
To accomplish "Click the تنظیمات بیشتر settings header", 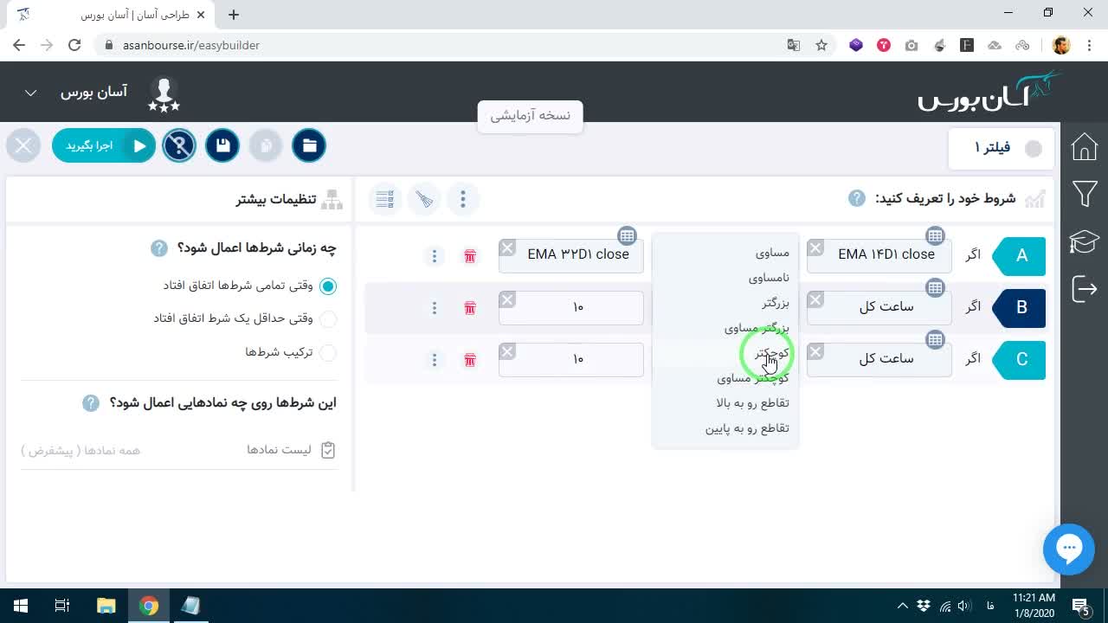I will (x=289, y=200).
